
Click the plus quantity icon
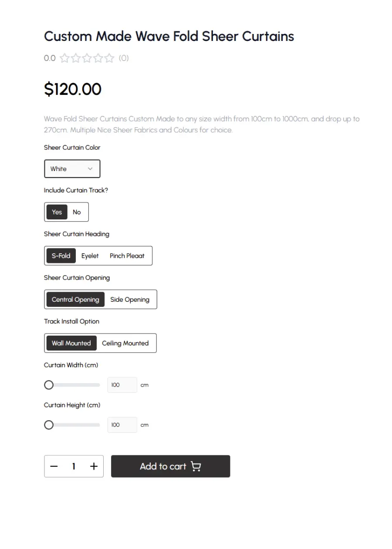click(x=94, y=466)
